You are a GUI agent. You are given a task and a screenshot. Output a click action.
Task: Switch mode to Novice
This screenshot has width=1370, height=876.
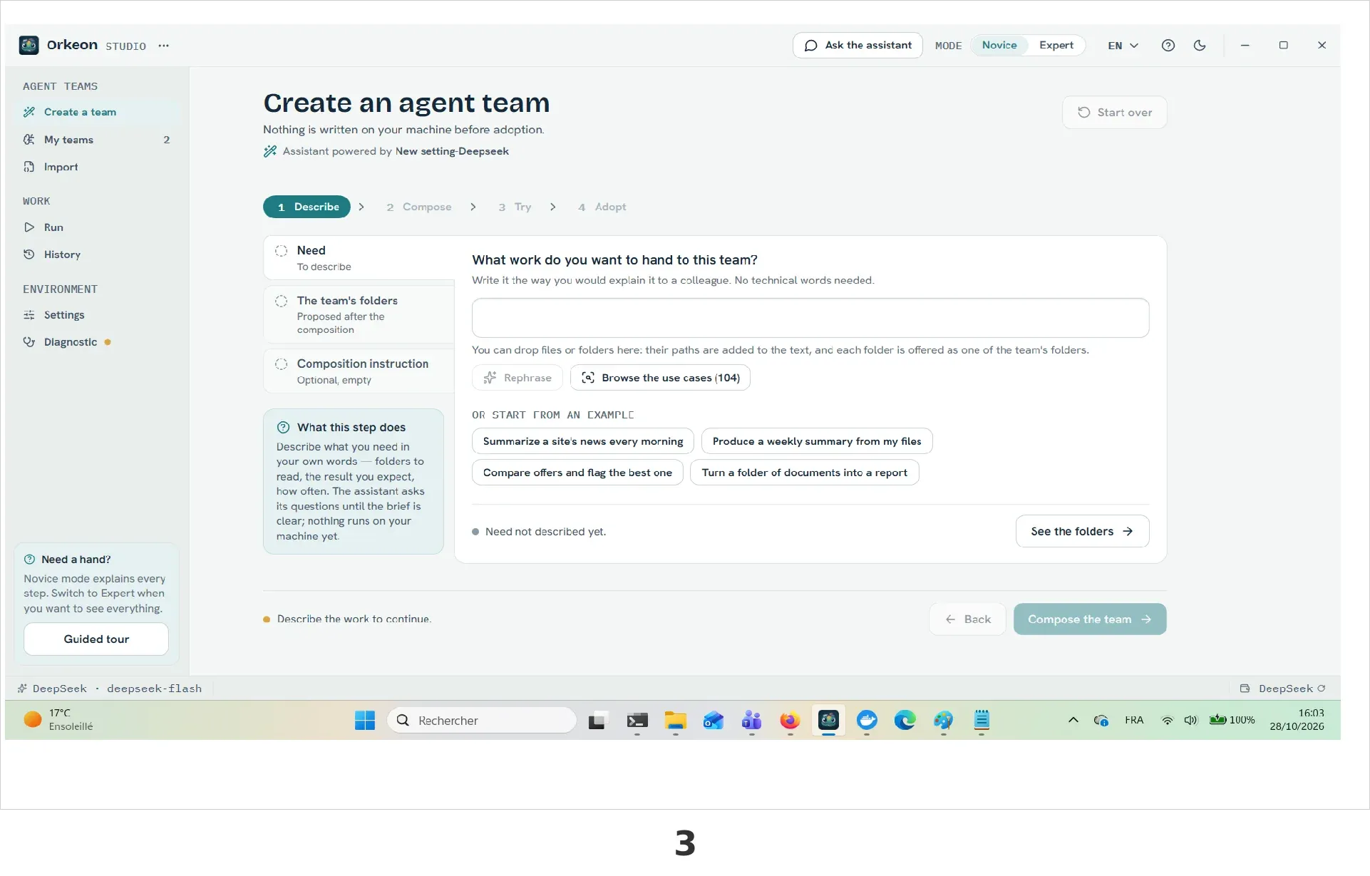click(999, 45)
